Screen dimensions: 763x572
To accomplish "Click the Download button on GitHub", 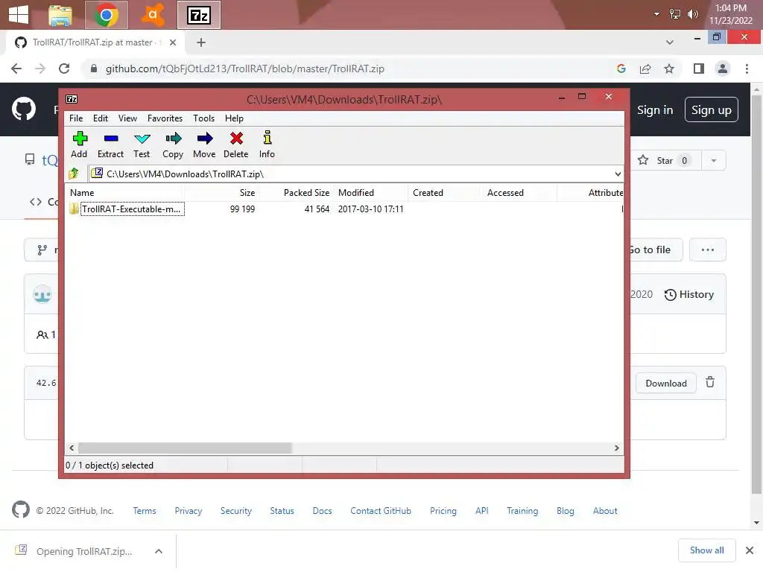I will coord(666,384).
